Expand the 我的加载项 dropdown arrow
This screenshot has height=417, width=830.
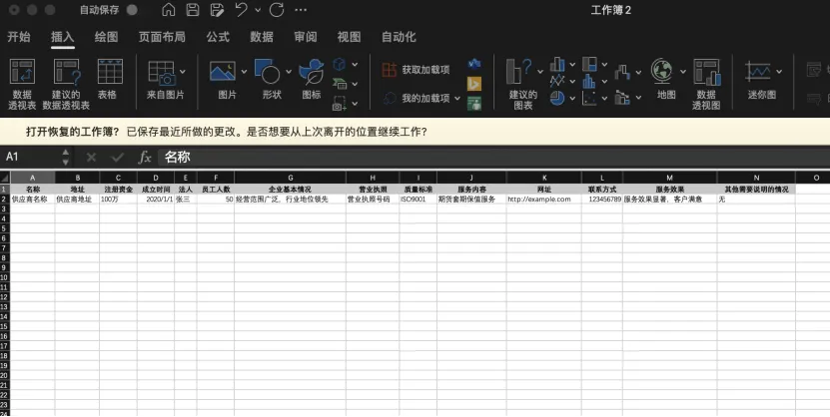[457, 99]
